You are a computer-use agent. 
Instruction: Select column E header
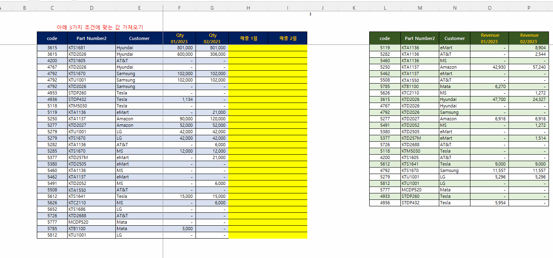139,8
